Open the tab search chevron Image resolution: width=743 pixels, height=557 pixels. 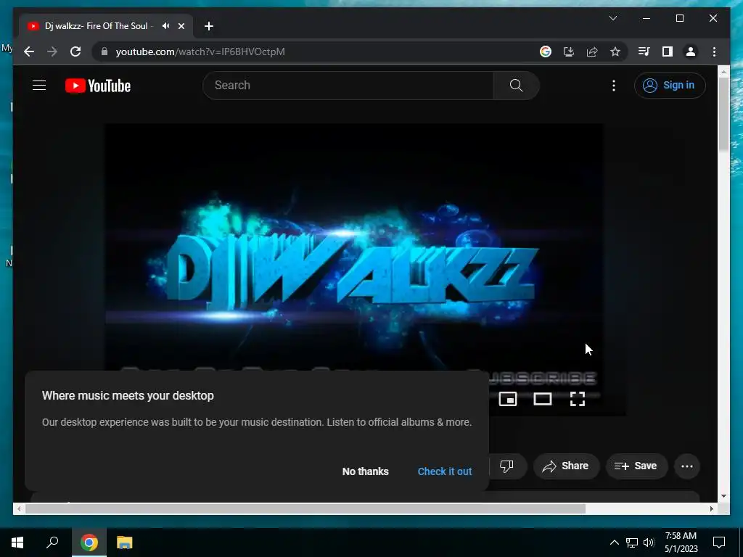[612, 18]
